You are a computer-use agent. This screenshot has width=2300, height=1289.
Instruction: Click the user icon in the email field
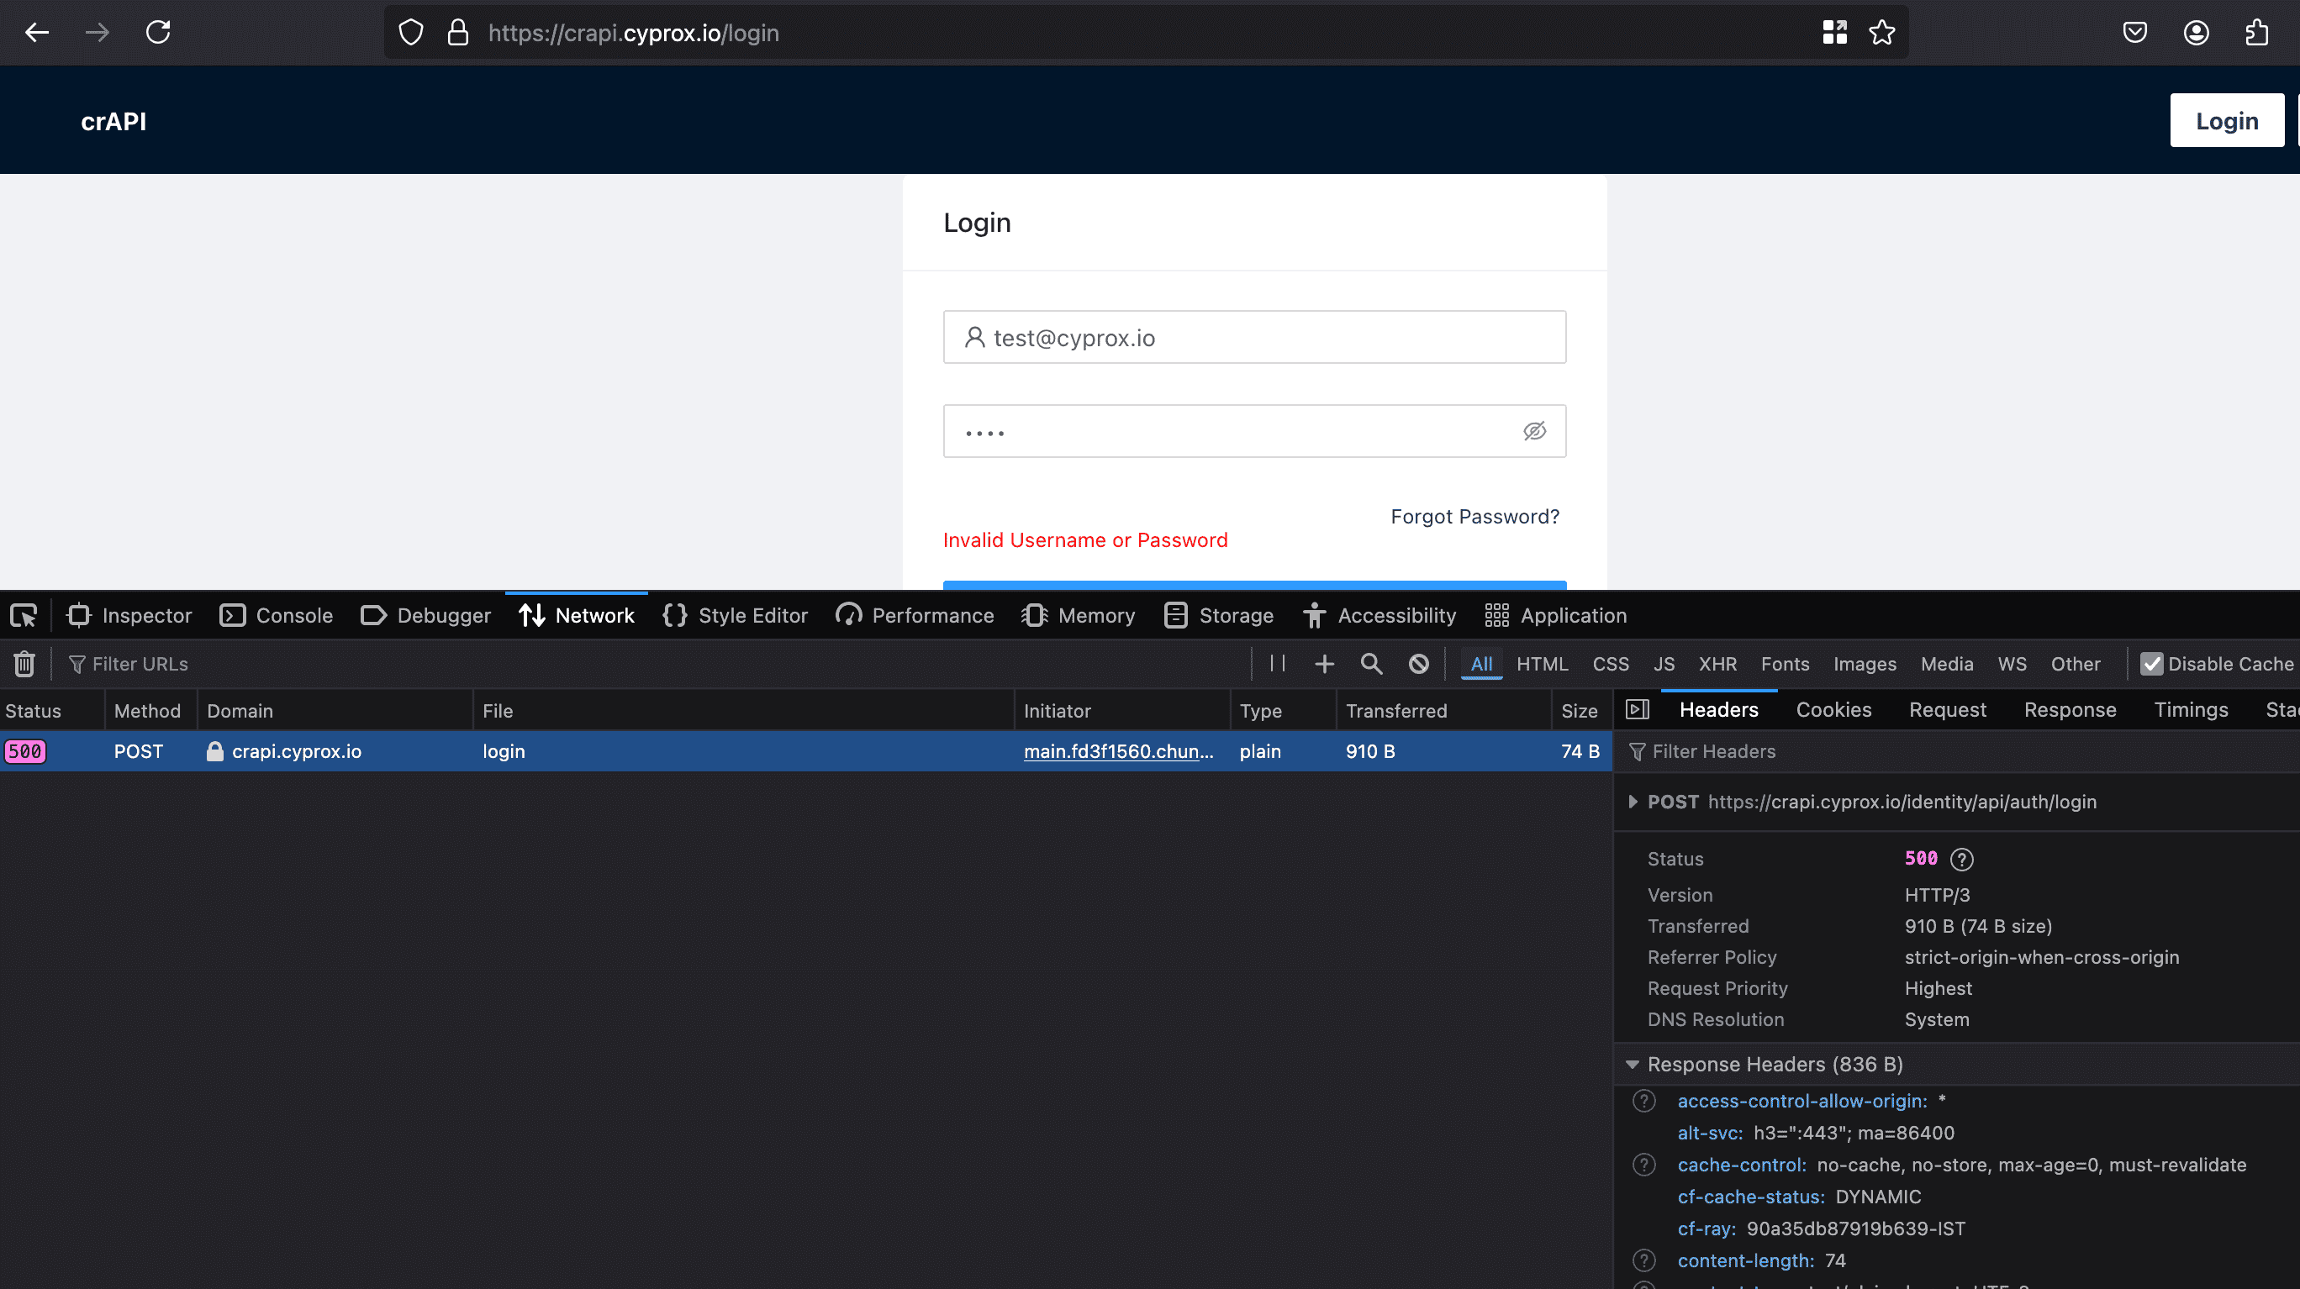point(974,338)
